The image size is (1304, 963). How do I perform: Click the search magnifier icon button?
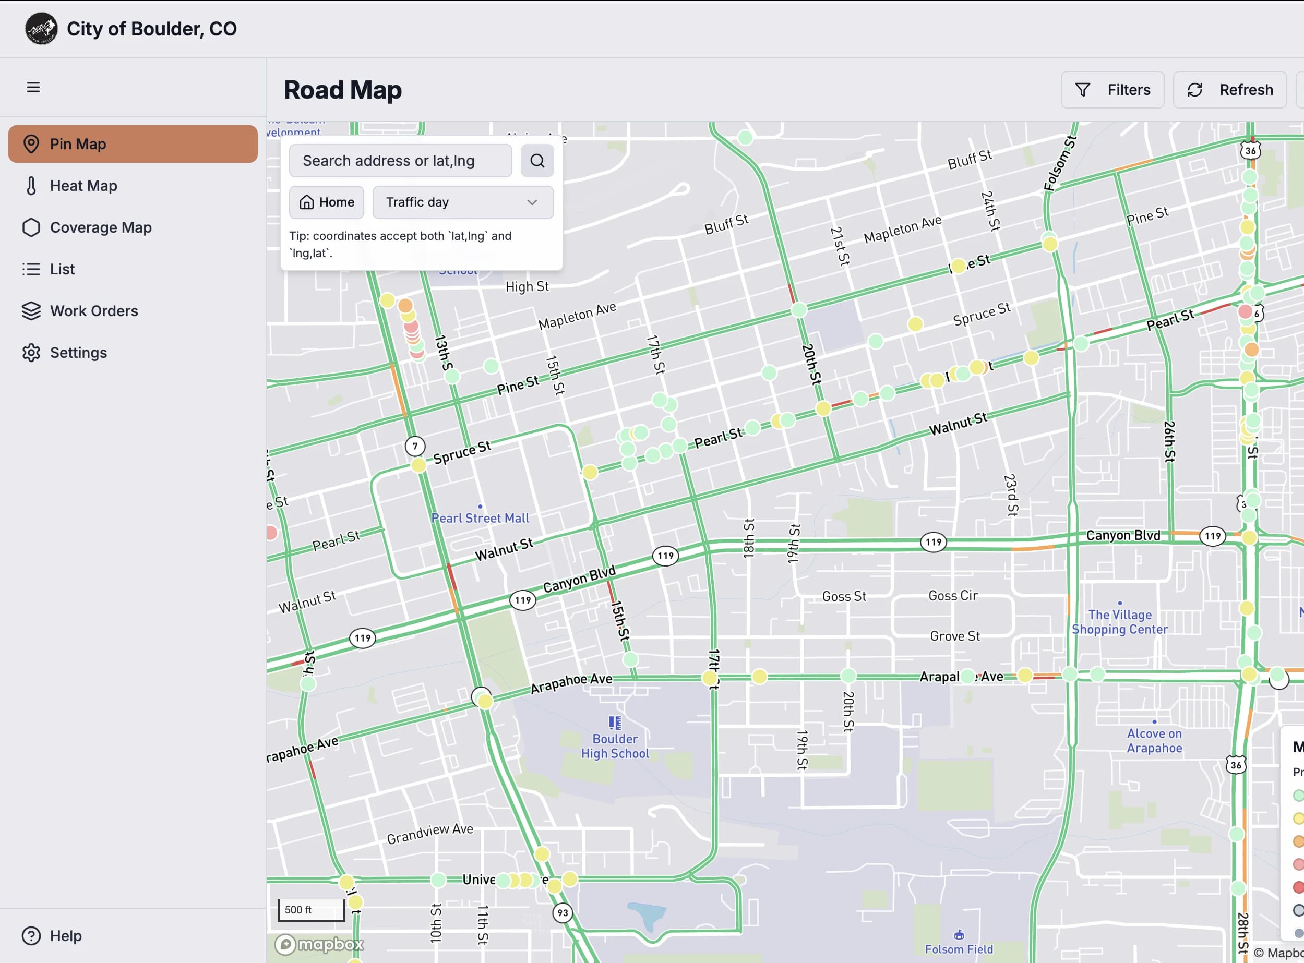(537, 161)
